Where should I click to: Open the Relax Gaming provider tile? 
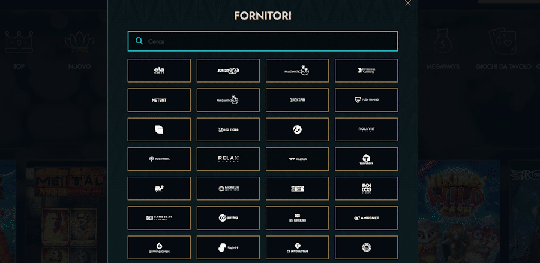(229, 159)
